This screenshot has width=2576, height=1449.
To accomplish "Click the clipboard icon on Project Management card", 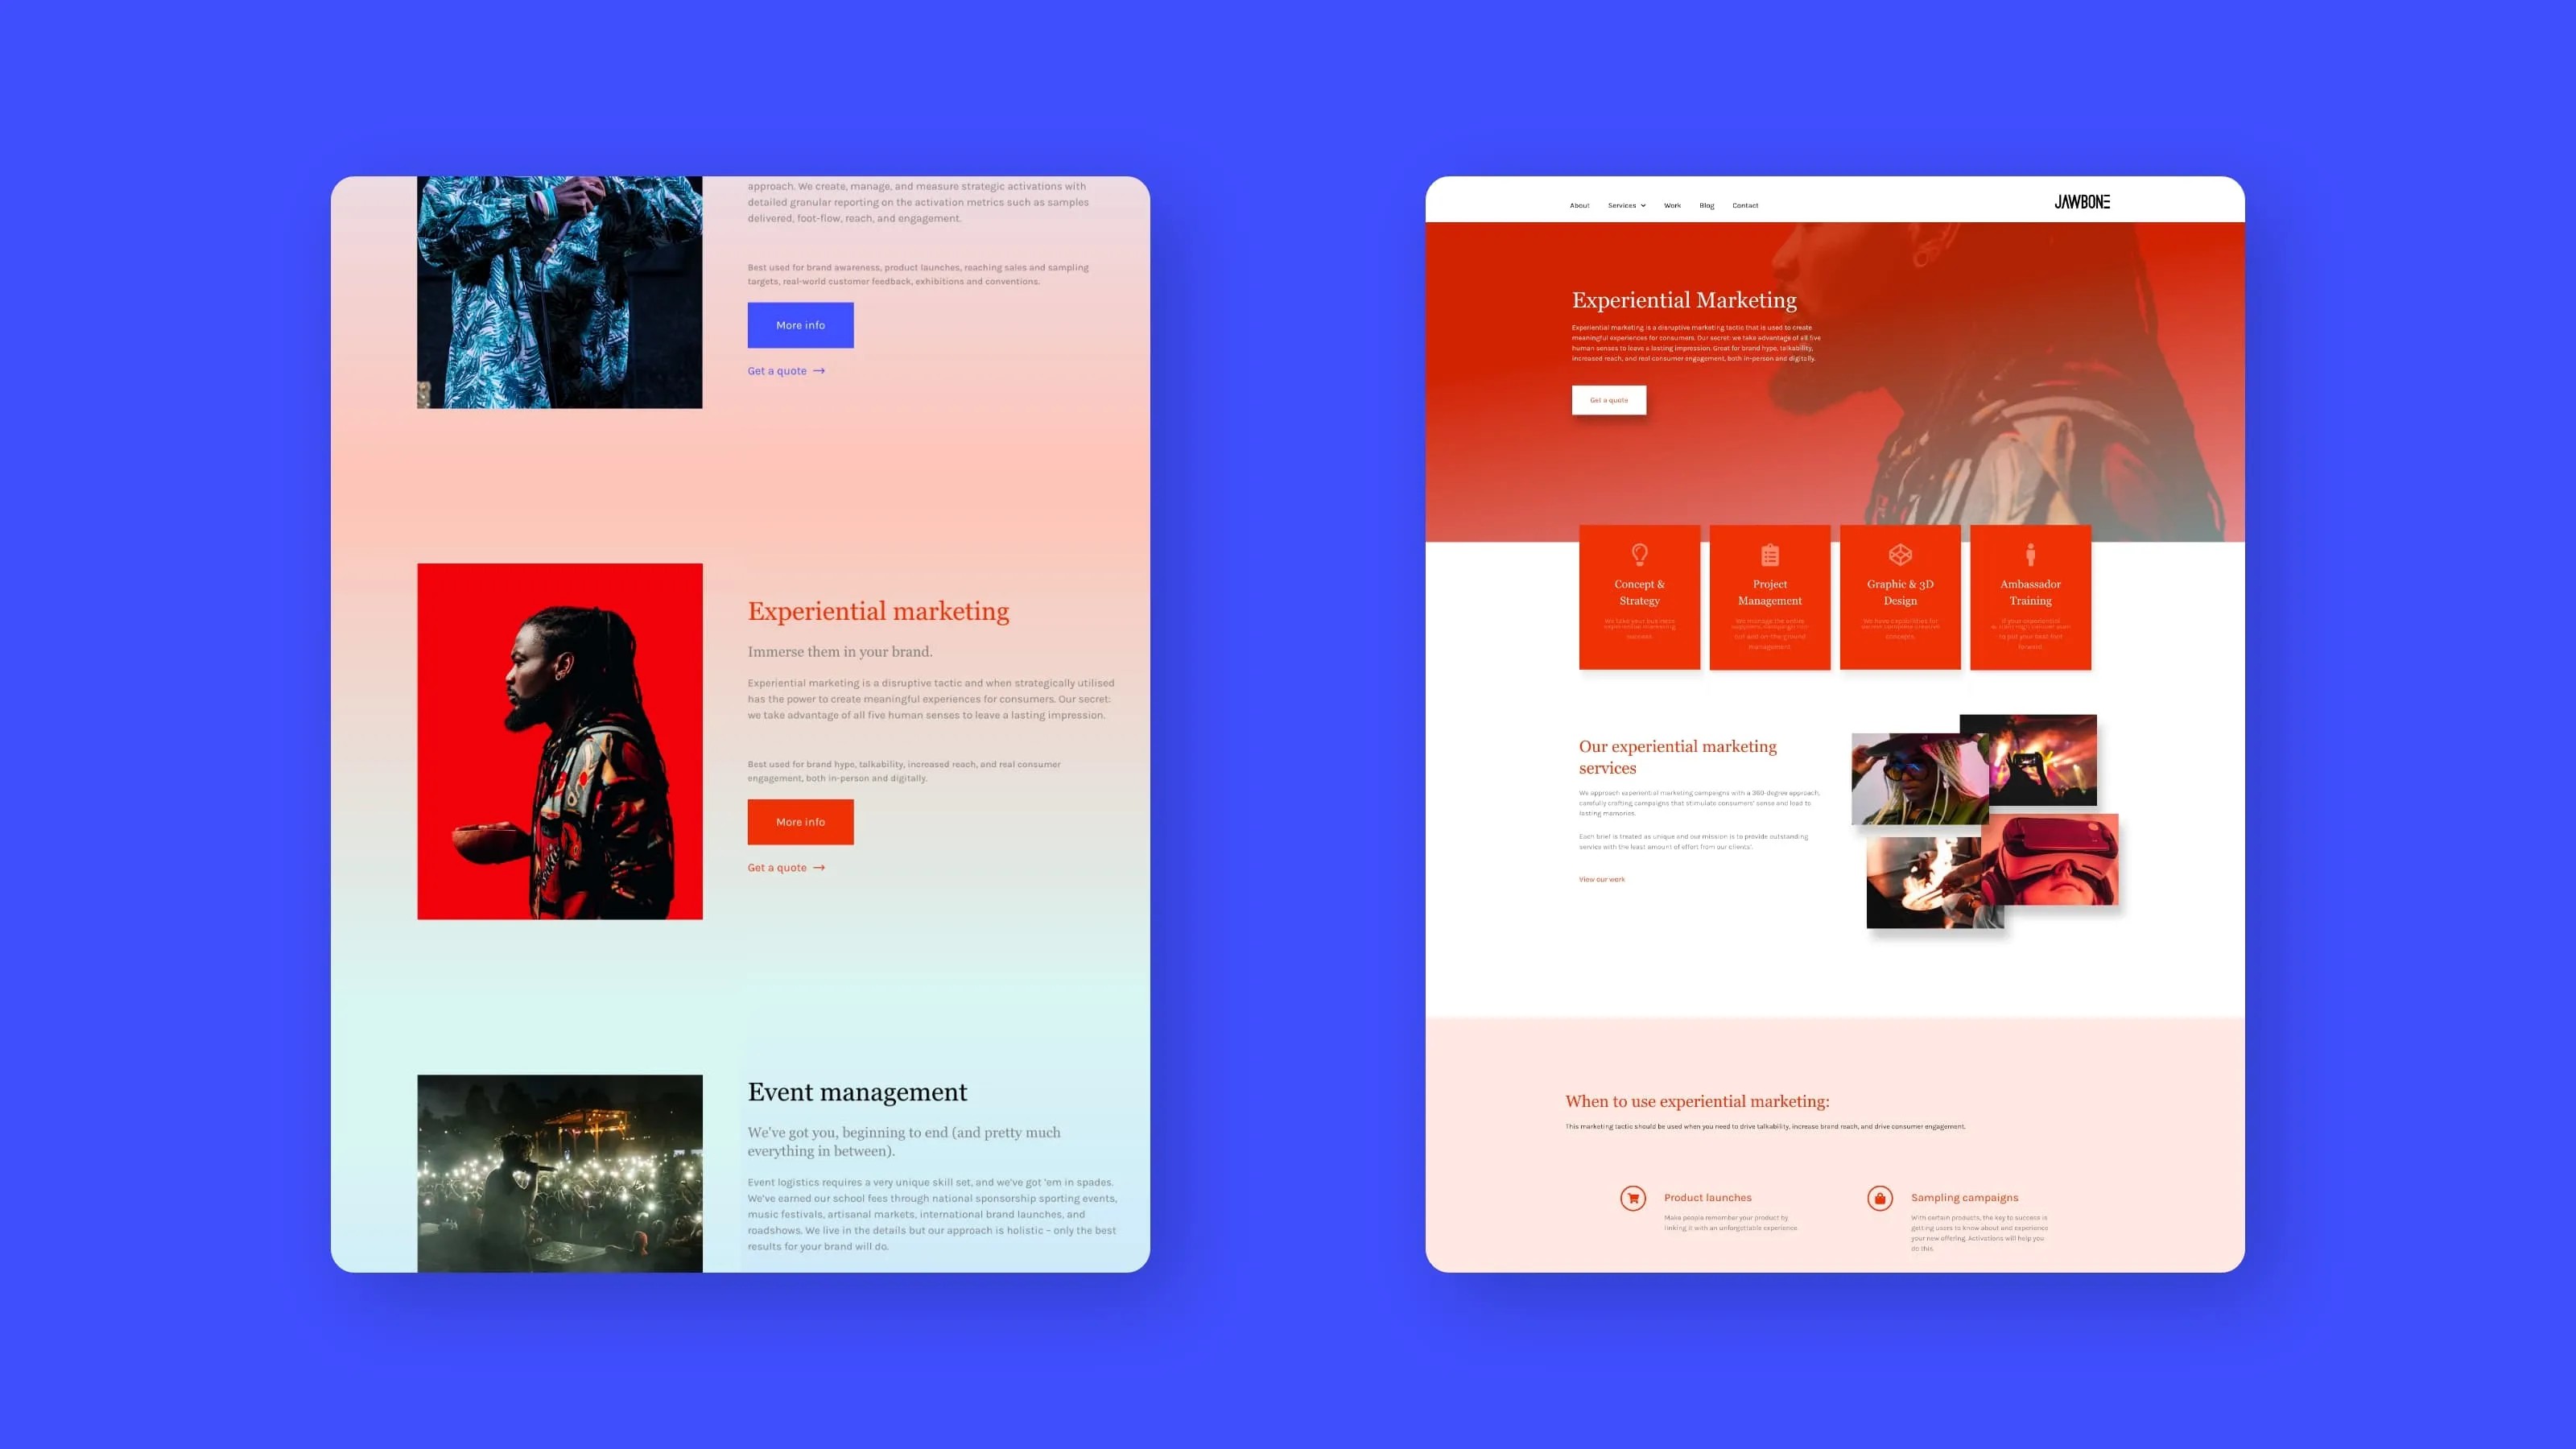I will point(1768,554).
